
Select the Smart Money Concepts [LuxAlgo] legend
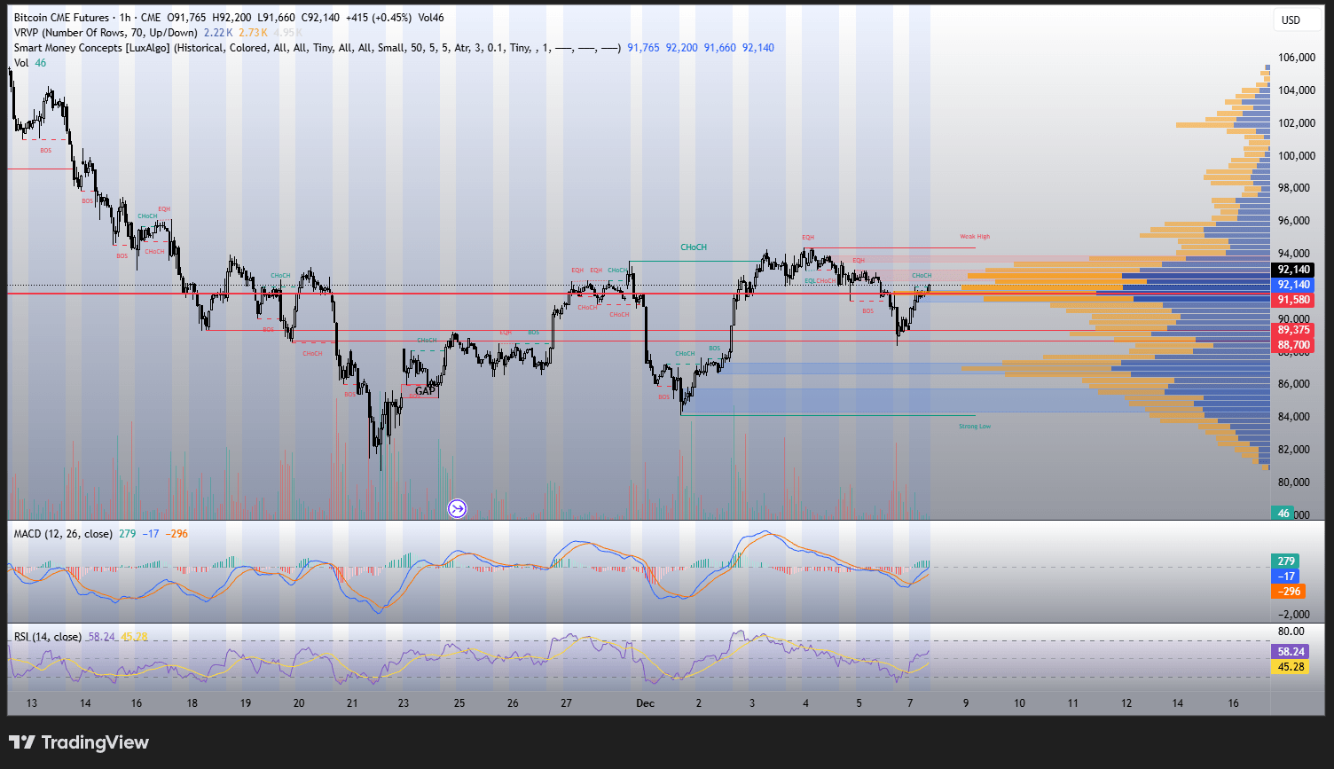click(x=93, y=48)
